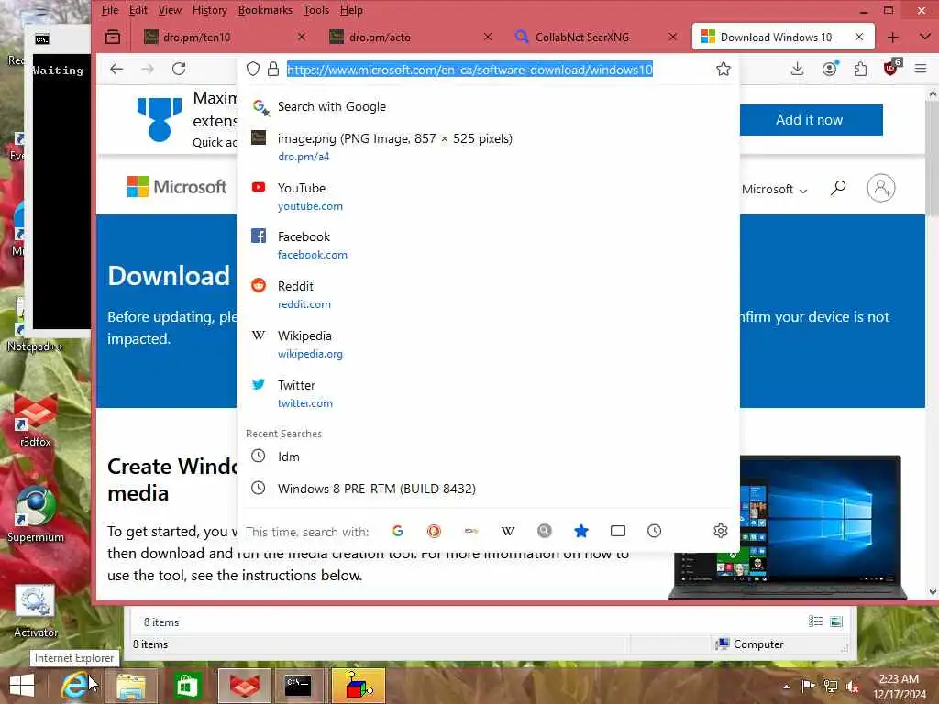
Task: Click the Microsoft site search magnifier
Action: (838, 189)
